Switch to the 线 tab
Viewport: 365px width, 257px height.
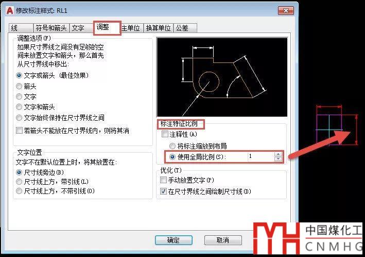point(21,28)
